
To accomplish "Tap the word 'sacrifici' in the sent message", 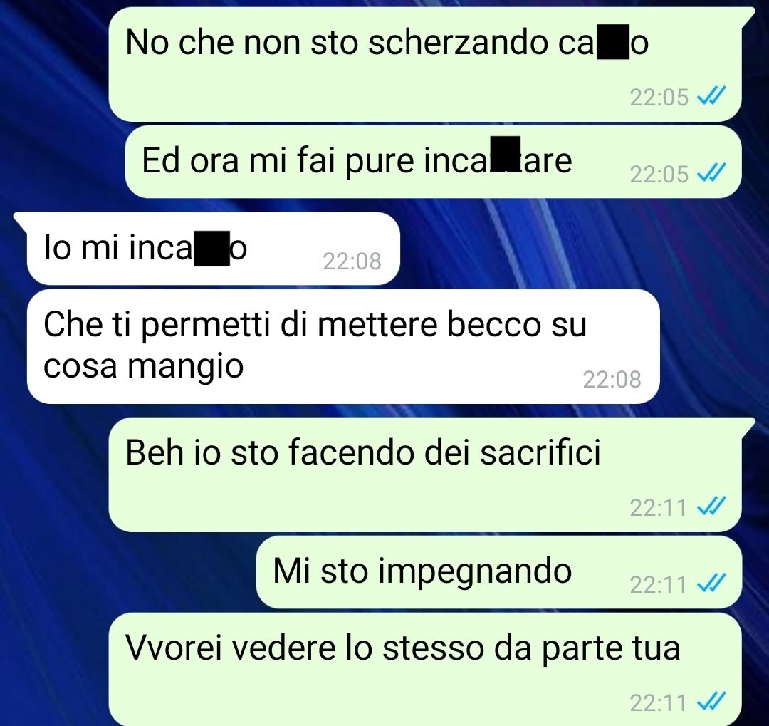I will coord(540,452).
